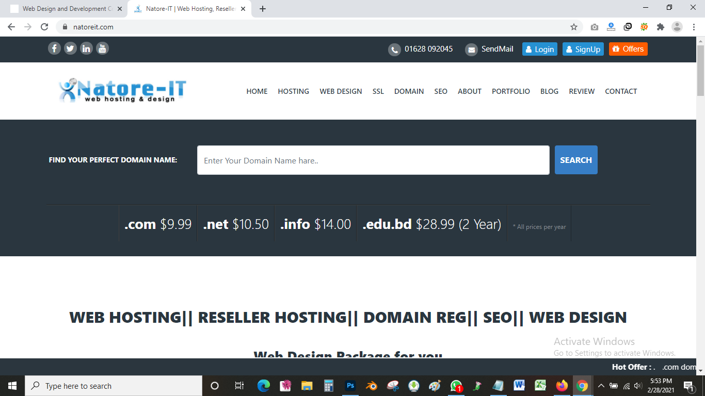The height and width of the screenshot is (396, 705).
Task: Open the YouTube social icon
Action: click(102, 48)
